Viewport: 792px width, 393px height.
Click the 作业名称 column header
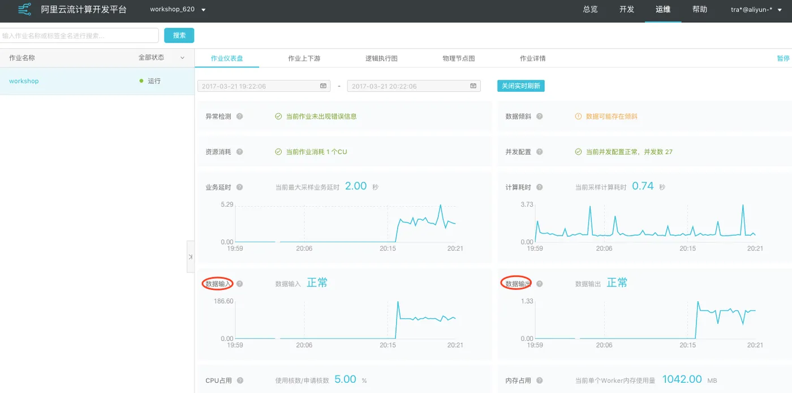(22, 58)
